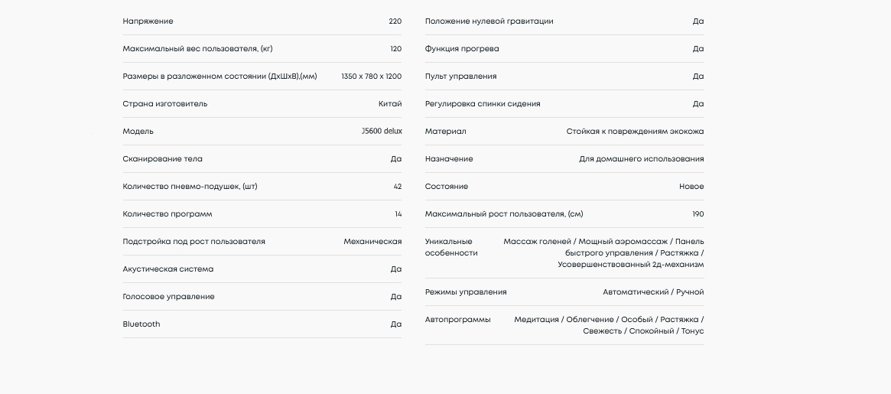Click the "Bluetooth" specification label
This screenshot has height=394, width=891.
141,324
